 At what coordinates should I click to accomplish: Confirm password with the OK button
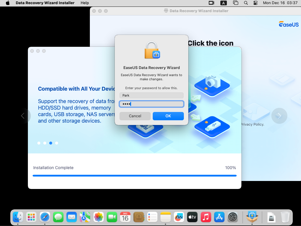(168, 116)
